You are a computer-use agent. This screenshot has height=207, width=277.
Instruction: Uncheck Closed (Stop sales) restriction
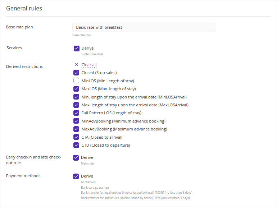pyautogui.click(x=76, y=73)
